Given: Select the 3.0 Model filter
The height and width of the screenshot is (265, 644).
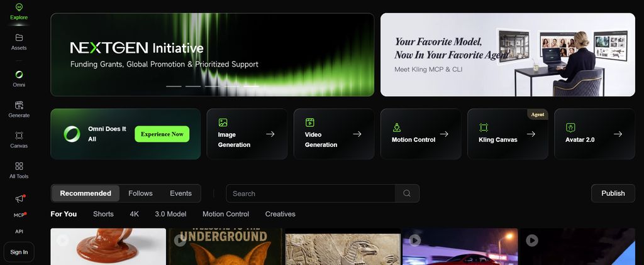Looking at the screenshot, I should 170,214.
